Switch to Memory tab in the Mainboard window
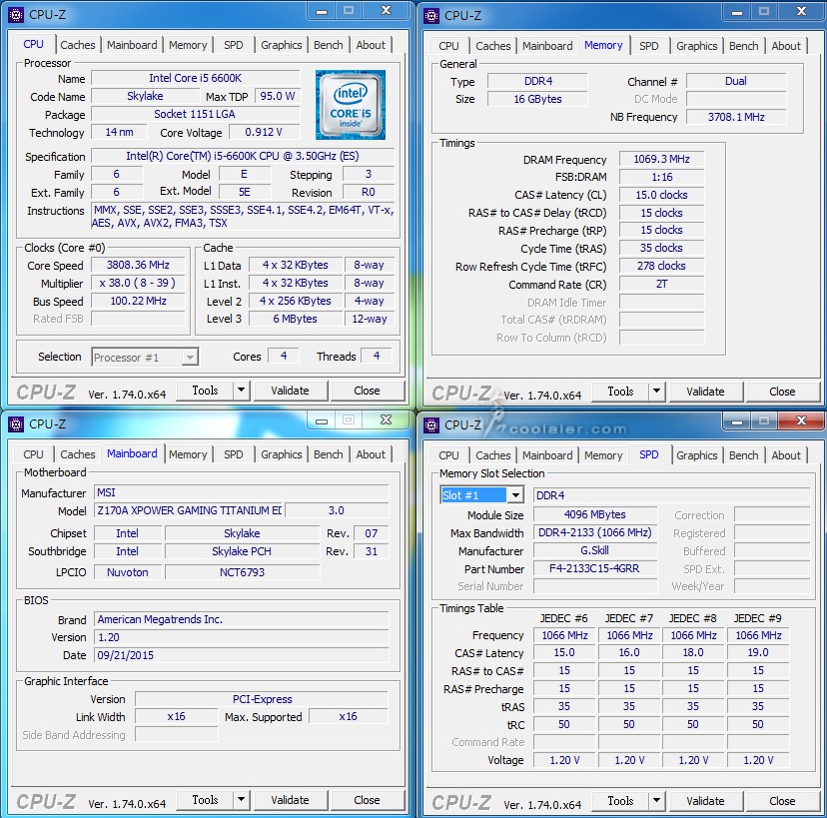 pos(188,454)
